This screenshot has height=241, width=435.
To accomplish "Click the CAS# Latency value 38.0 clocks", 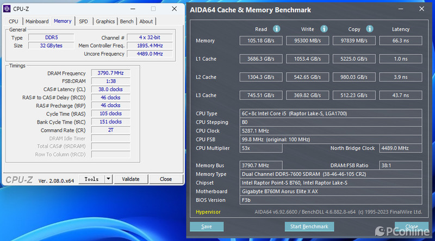I will pyautogui.click(x=111, y=89).
